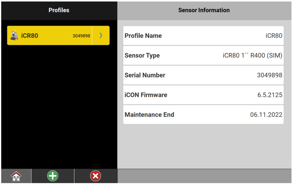293x184 pixels.
Task: Open the sensor type value iCR80 1`` R400 (SIM)
Action: click(x=252, y=55)
